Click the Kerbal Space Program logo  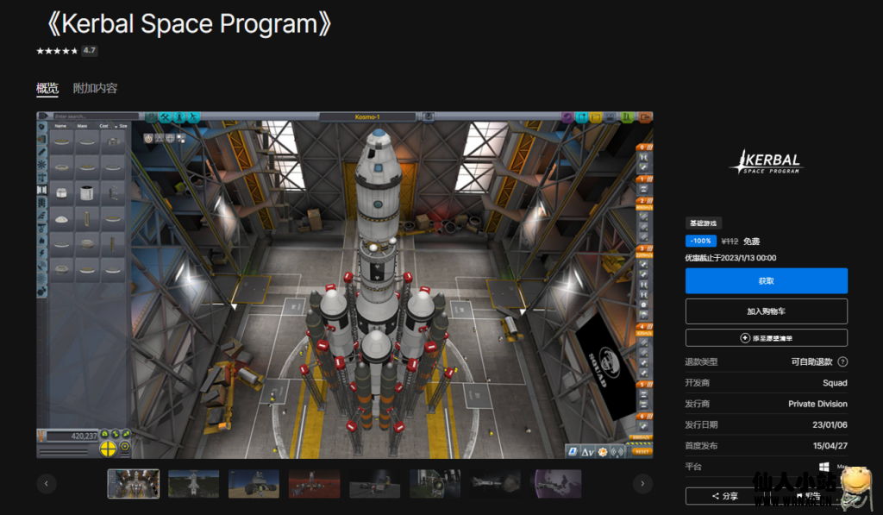point(766,161)
